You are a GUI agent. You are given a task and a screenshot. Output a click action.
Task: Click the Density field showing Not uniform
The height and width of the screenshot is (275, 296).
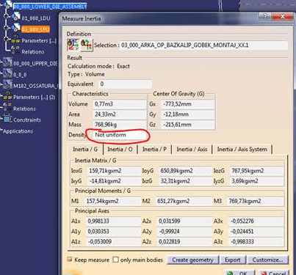pos(119,135)
